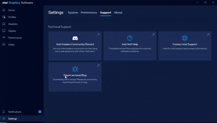
Task: Open Contact Intel Support title link
Action: [x=185, y=44]
